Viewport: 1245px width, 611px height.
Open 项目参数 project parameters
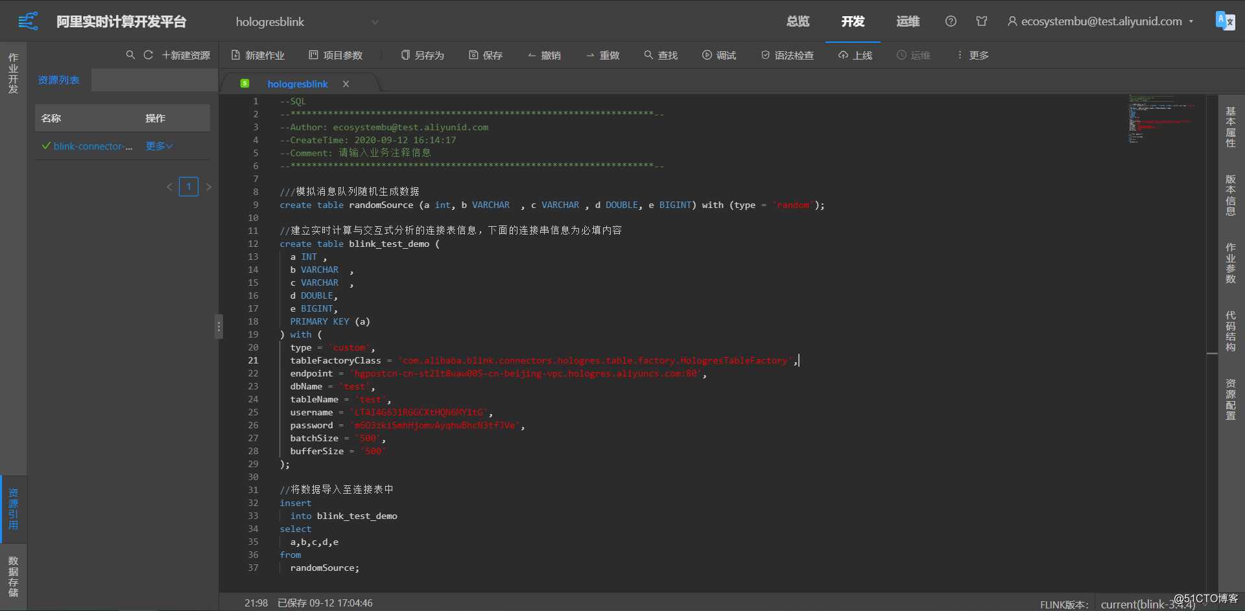336,55
